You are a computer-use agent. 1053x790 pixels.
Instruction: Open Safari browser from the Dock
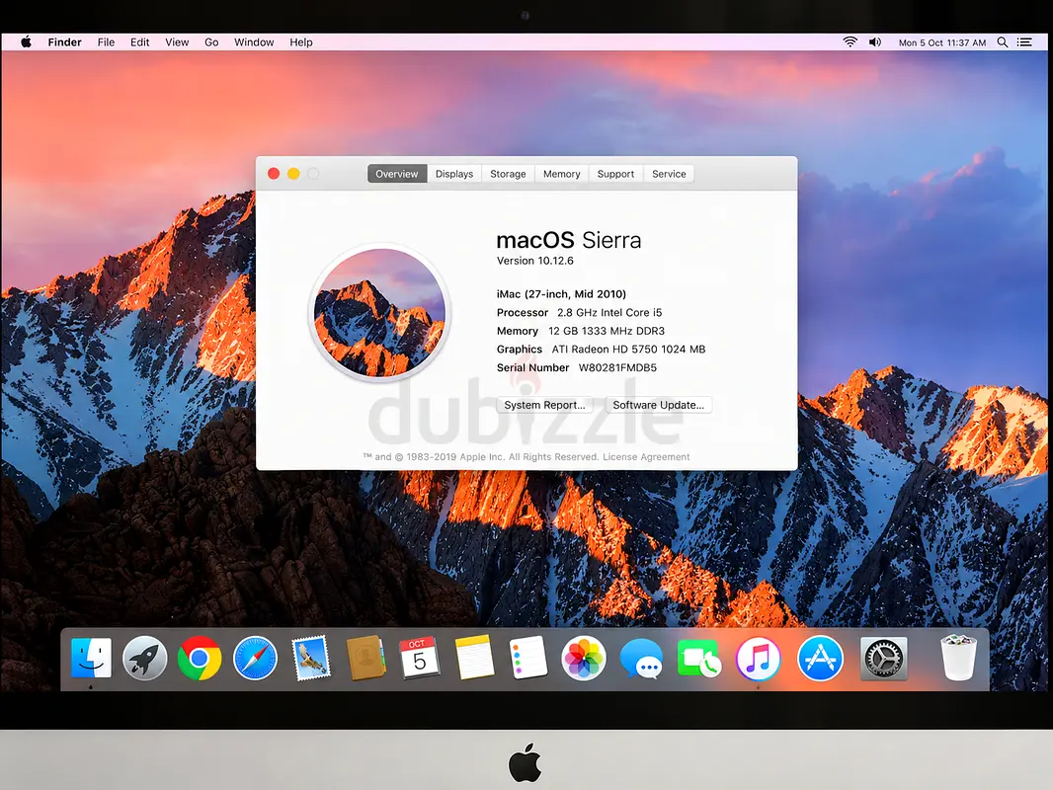[255, 658]
